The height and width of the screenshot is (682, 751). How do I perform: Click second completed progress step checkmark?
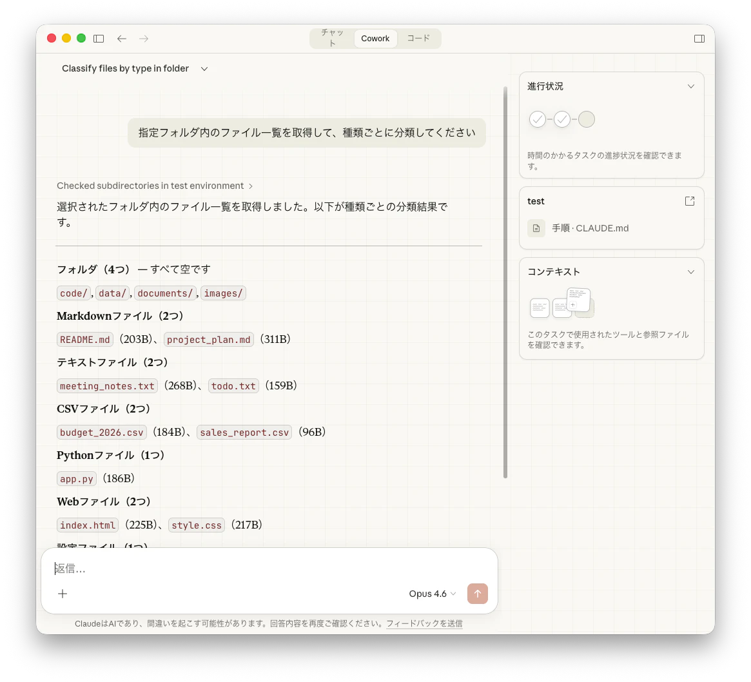pyautogui.click(x=562, y=119)
